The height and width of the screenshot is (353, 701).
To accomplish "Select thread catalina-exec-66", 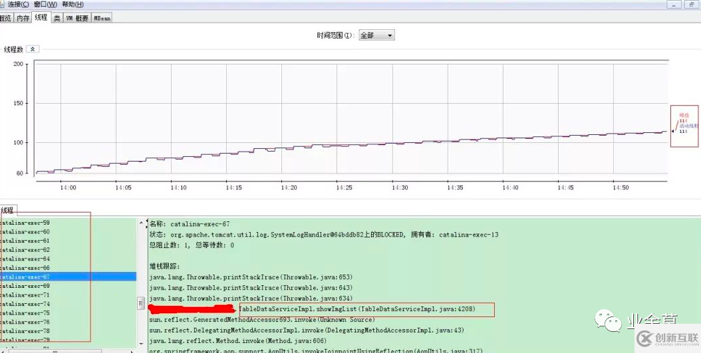I will tap(68, 268).
